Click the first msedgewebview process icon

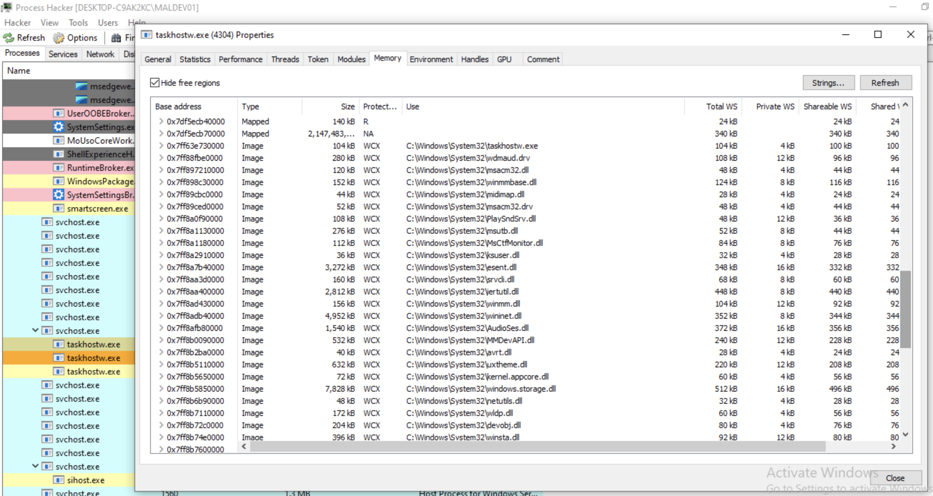pyautogui.click(x=82, y=86)
